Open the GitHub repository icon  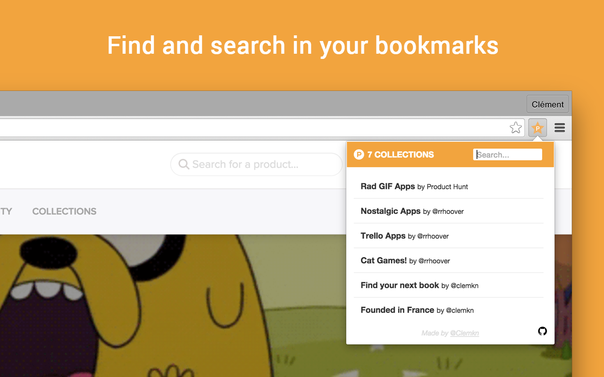point(542,331)
